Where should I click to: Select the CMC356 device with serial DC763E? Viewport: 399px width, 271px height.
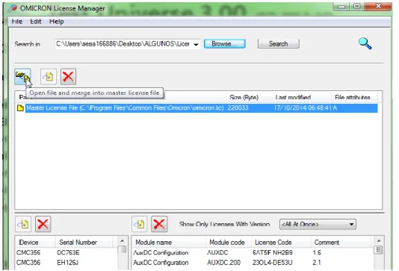tap(66, 252)
